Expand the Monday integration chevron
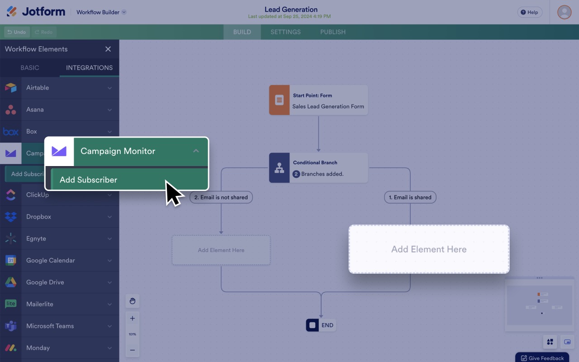Screen dimensions: 579x362 [109, 348]
